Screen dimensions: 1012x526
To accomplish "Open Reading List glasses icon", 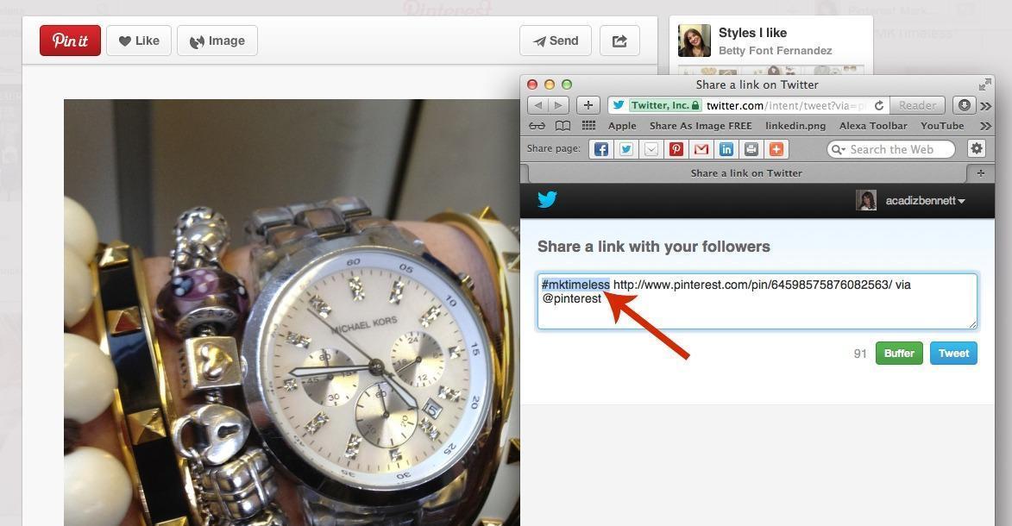I will click(x=537, y=126).
